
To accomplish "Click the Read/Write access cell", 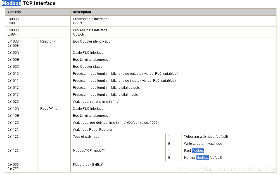I will [49, 109].
